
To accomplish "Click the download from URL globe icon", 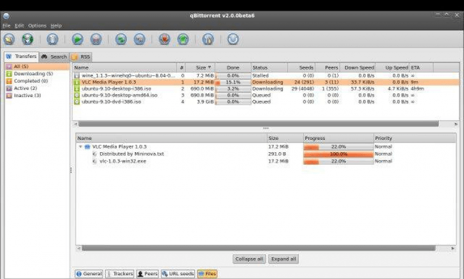I will [27, 40].
